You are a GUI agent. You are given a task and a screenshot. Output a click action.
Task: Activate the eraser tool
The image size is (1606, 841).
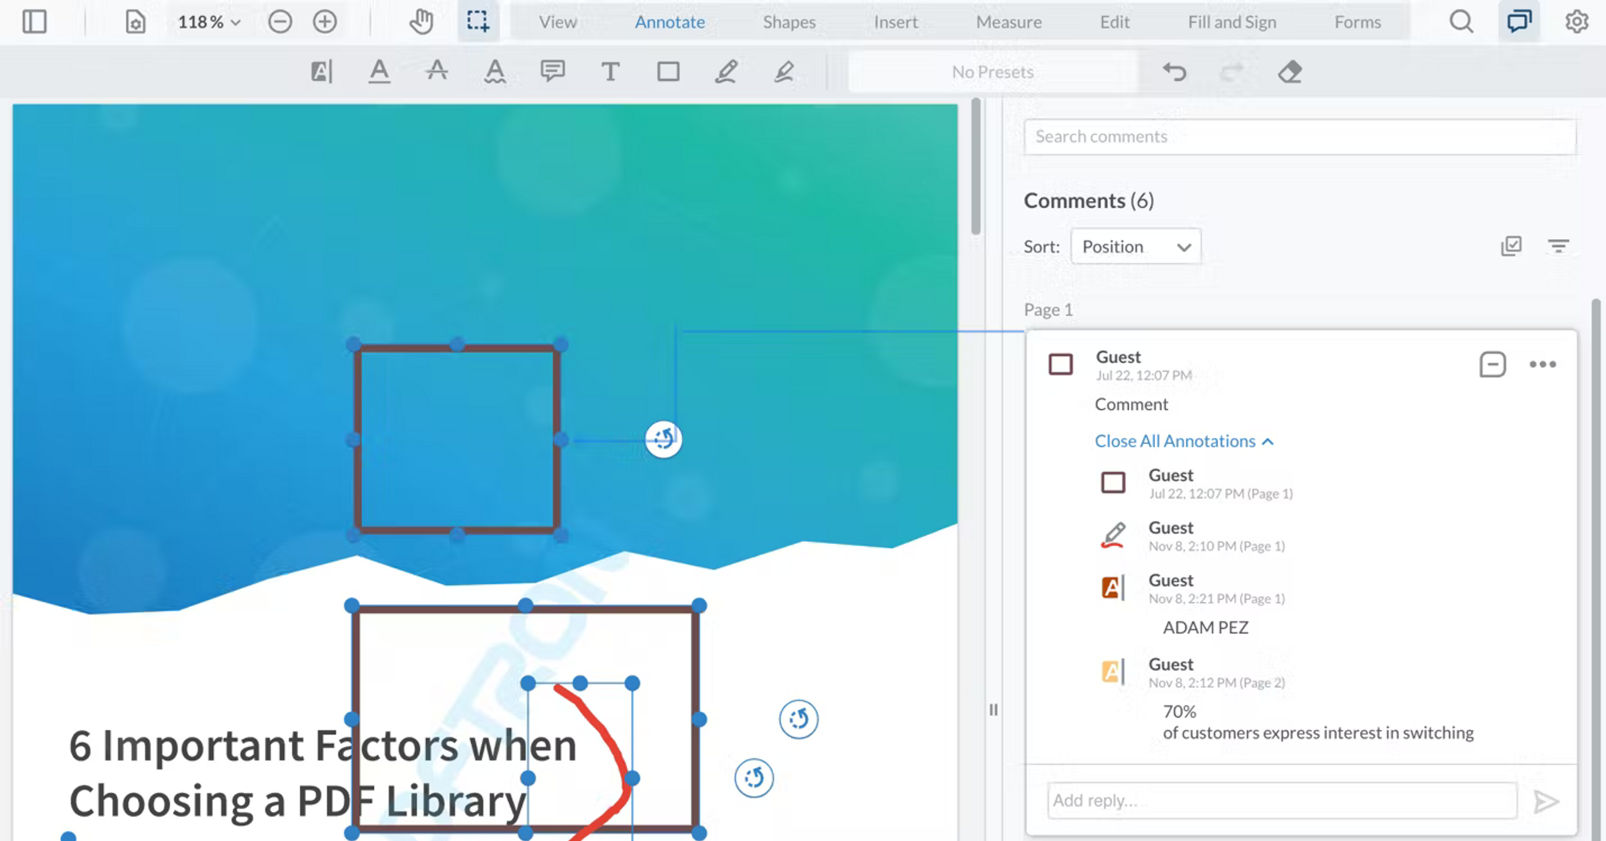(x=1290, y=72)
